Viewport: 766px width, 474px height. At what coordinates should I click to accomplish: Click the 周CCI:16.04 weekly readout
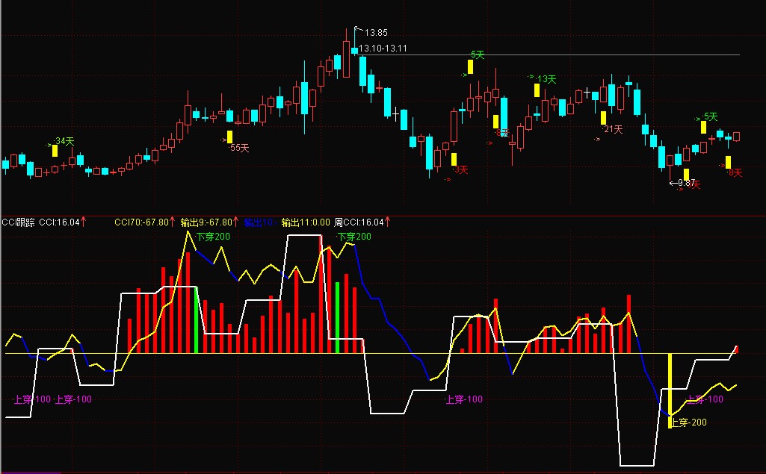pos(359,222)
